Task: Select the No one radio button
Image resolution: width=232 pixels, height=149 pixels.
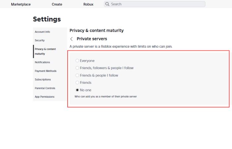Action: (x=77, y=90)
